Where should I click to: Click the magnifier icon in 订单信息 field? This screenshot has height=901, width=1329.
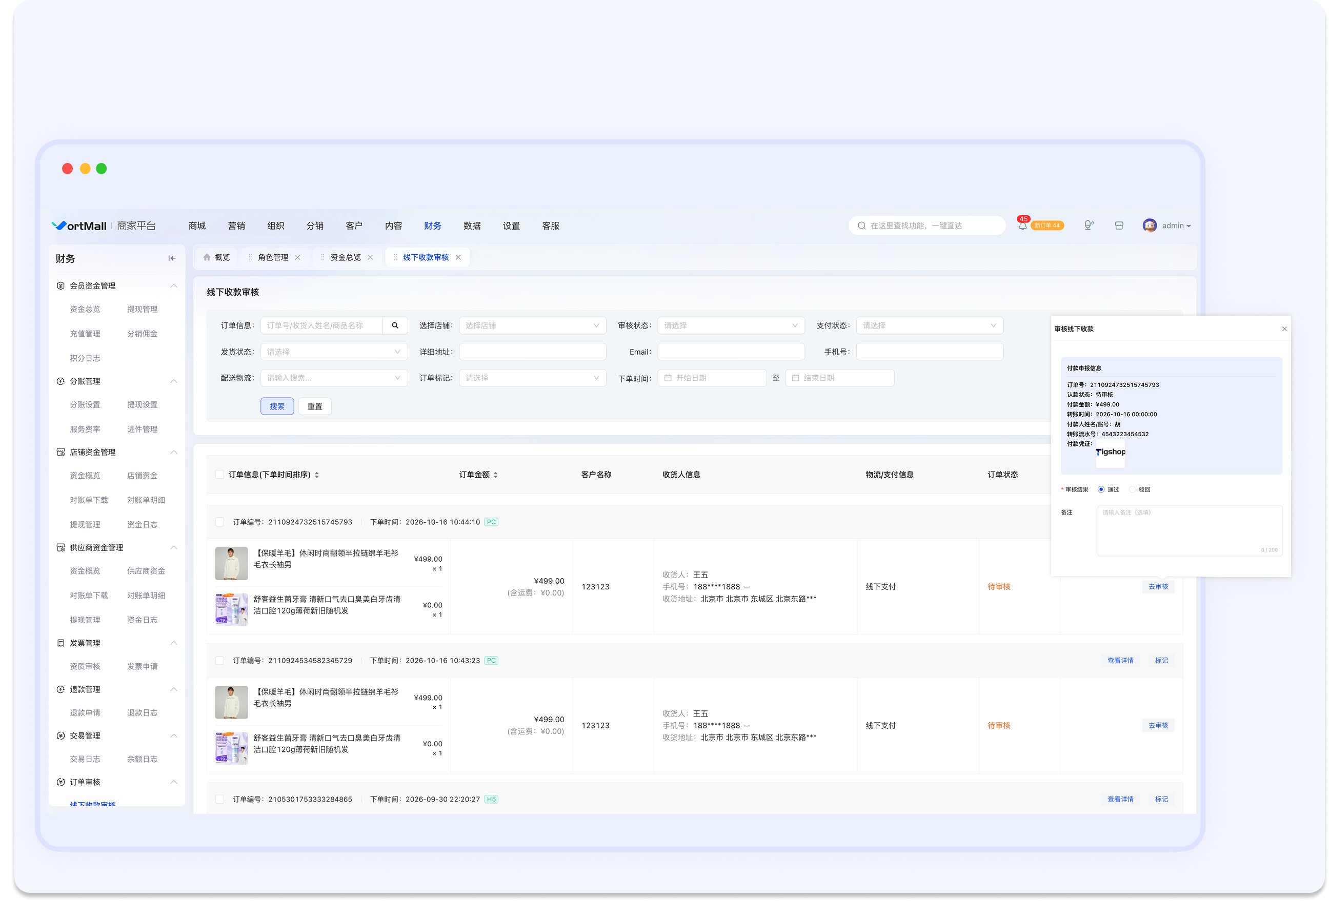click(395, 325)
